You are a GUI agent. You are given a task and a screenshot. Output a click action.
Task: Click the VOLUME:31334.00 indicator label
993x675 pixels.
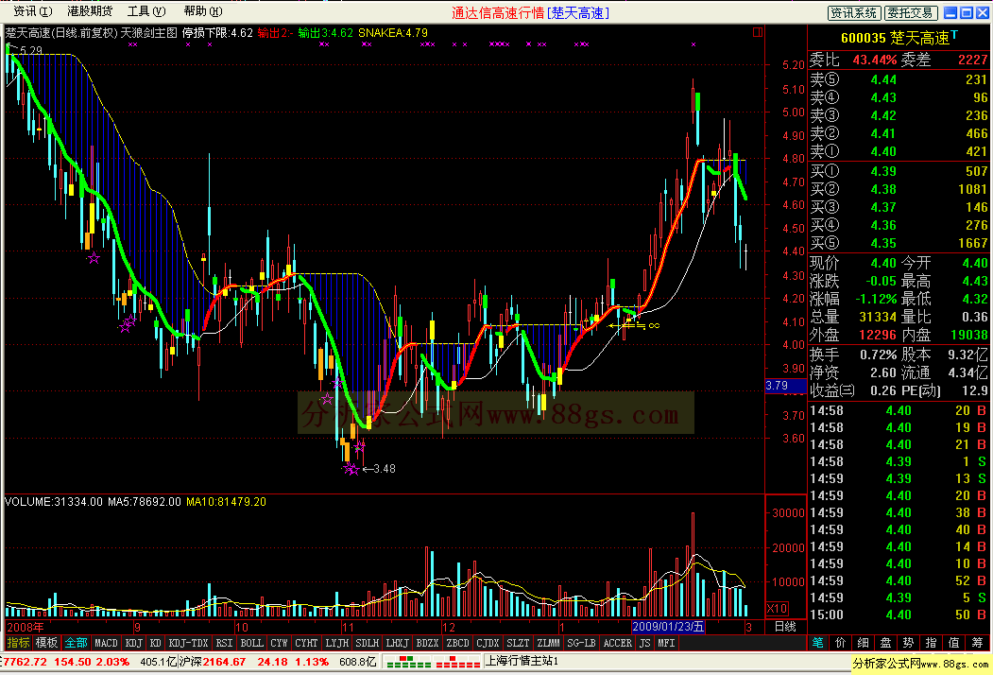pyautogui.click(x=53, y=501)
